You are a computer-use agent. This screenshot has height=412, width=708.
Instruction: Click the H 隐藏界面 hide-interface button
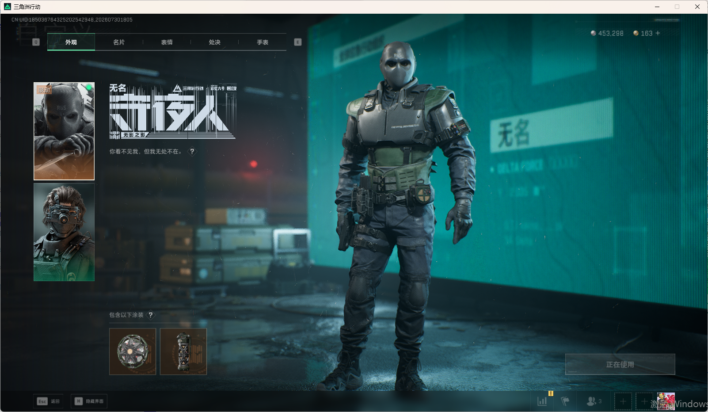[89, 401]
